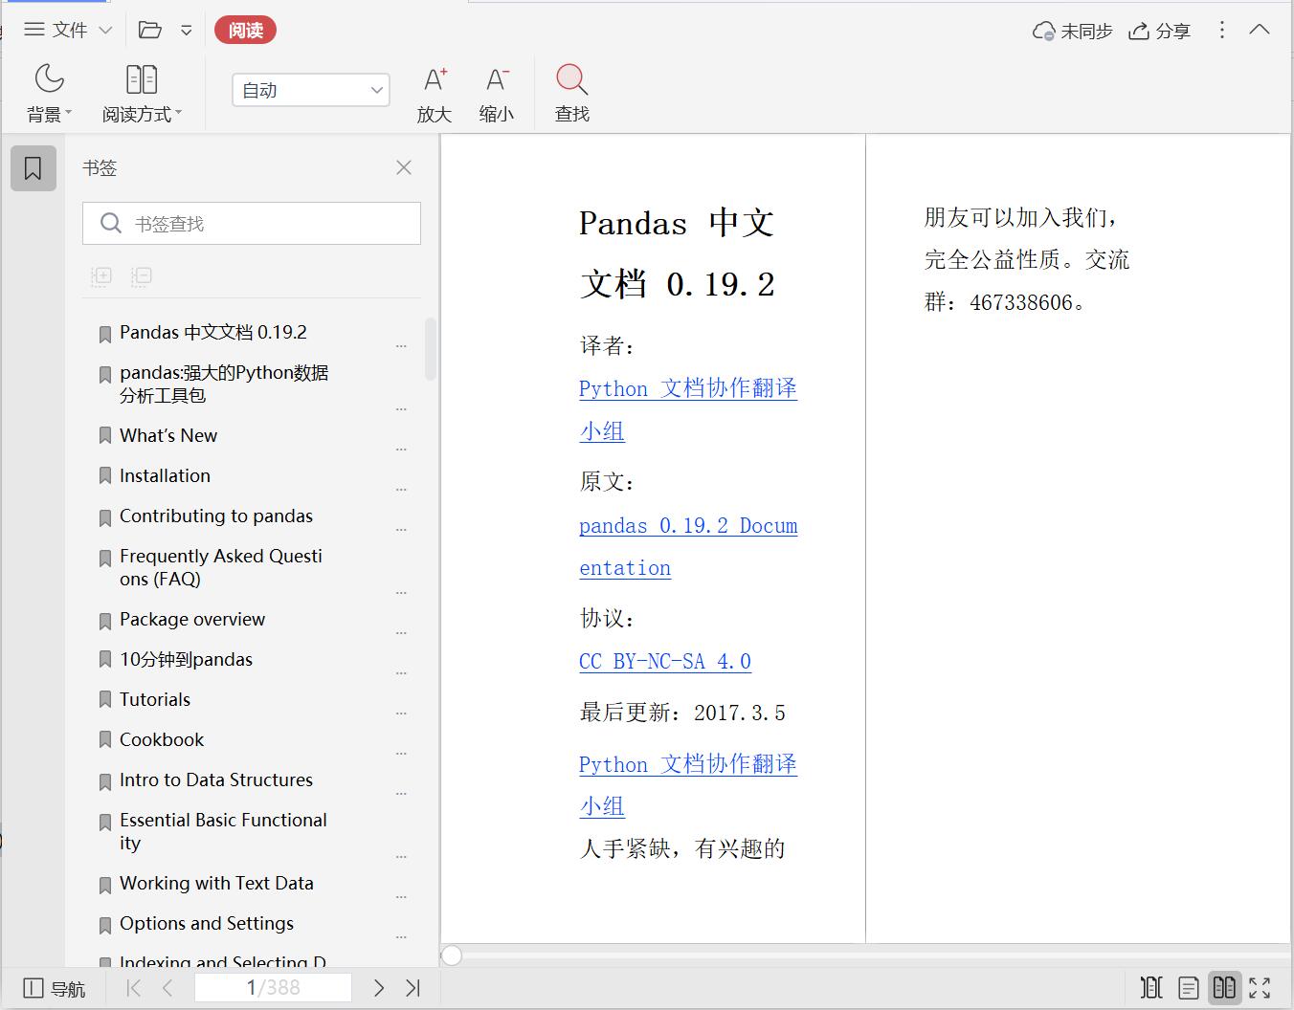This screenshot has height=1010, width=1294.
Task: Open the Find (查找) tool
Action: [x=570, y=91]
